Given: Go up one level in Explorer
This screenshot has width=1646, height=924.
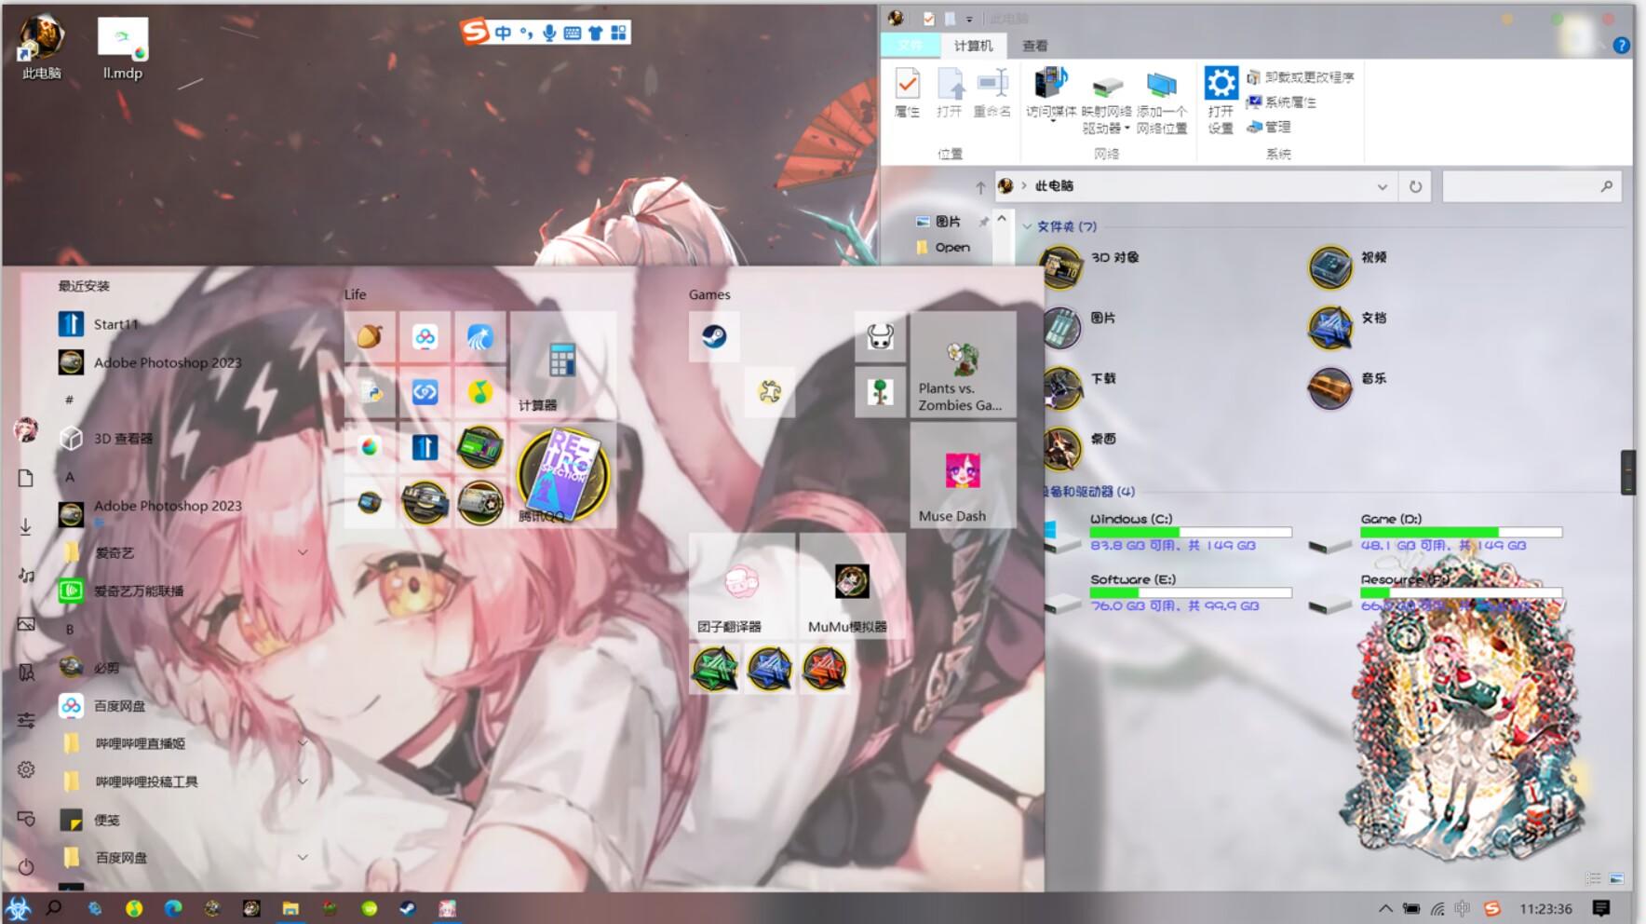Looking at the screenshot, I should tap(980, 187).
